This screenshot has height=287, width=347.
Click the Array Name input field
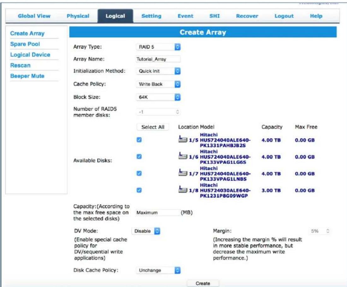(158, 59)
